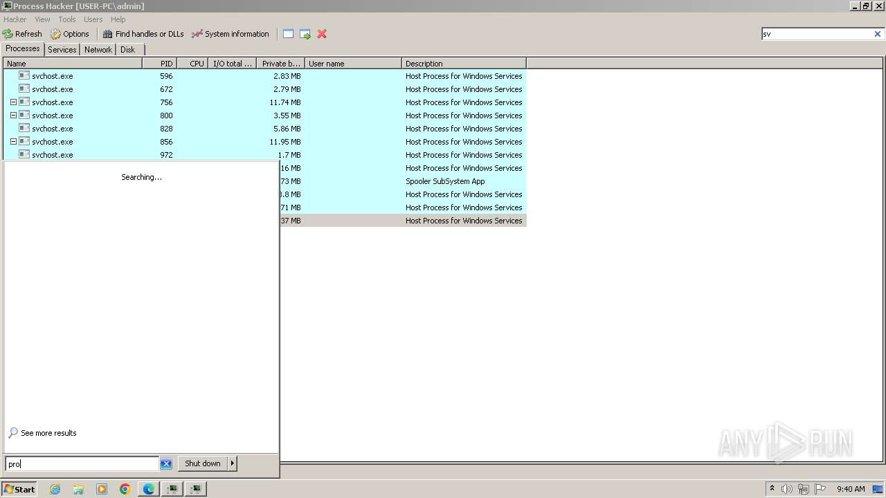Click the Spooler SubSystem App description
886x498 pixels.
click(x=445, y=181)
